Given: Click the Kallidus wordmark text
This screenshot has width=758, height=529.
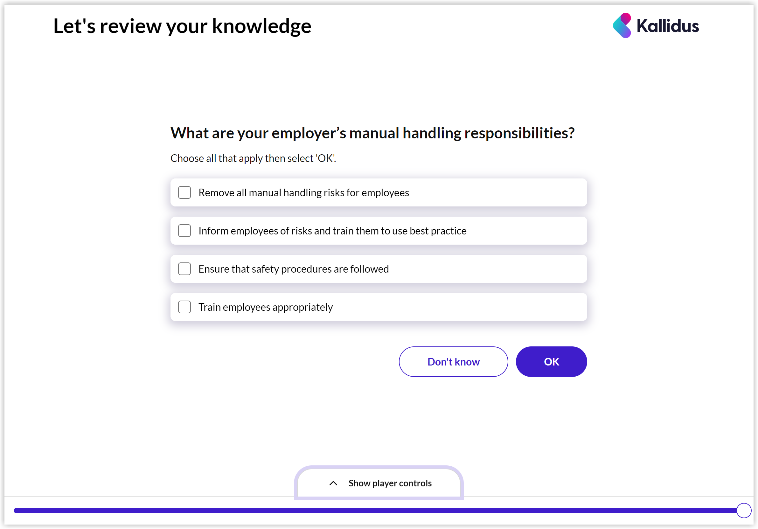Looking at the screenshot, I should pos(668,26).
